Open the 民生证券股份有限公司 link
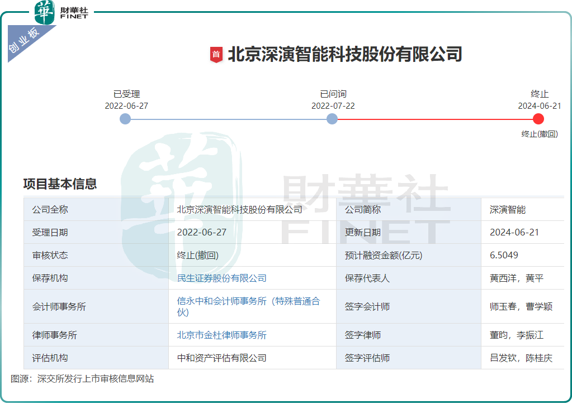Screen dimensions: 572x414 (222, 278)
